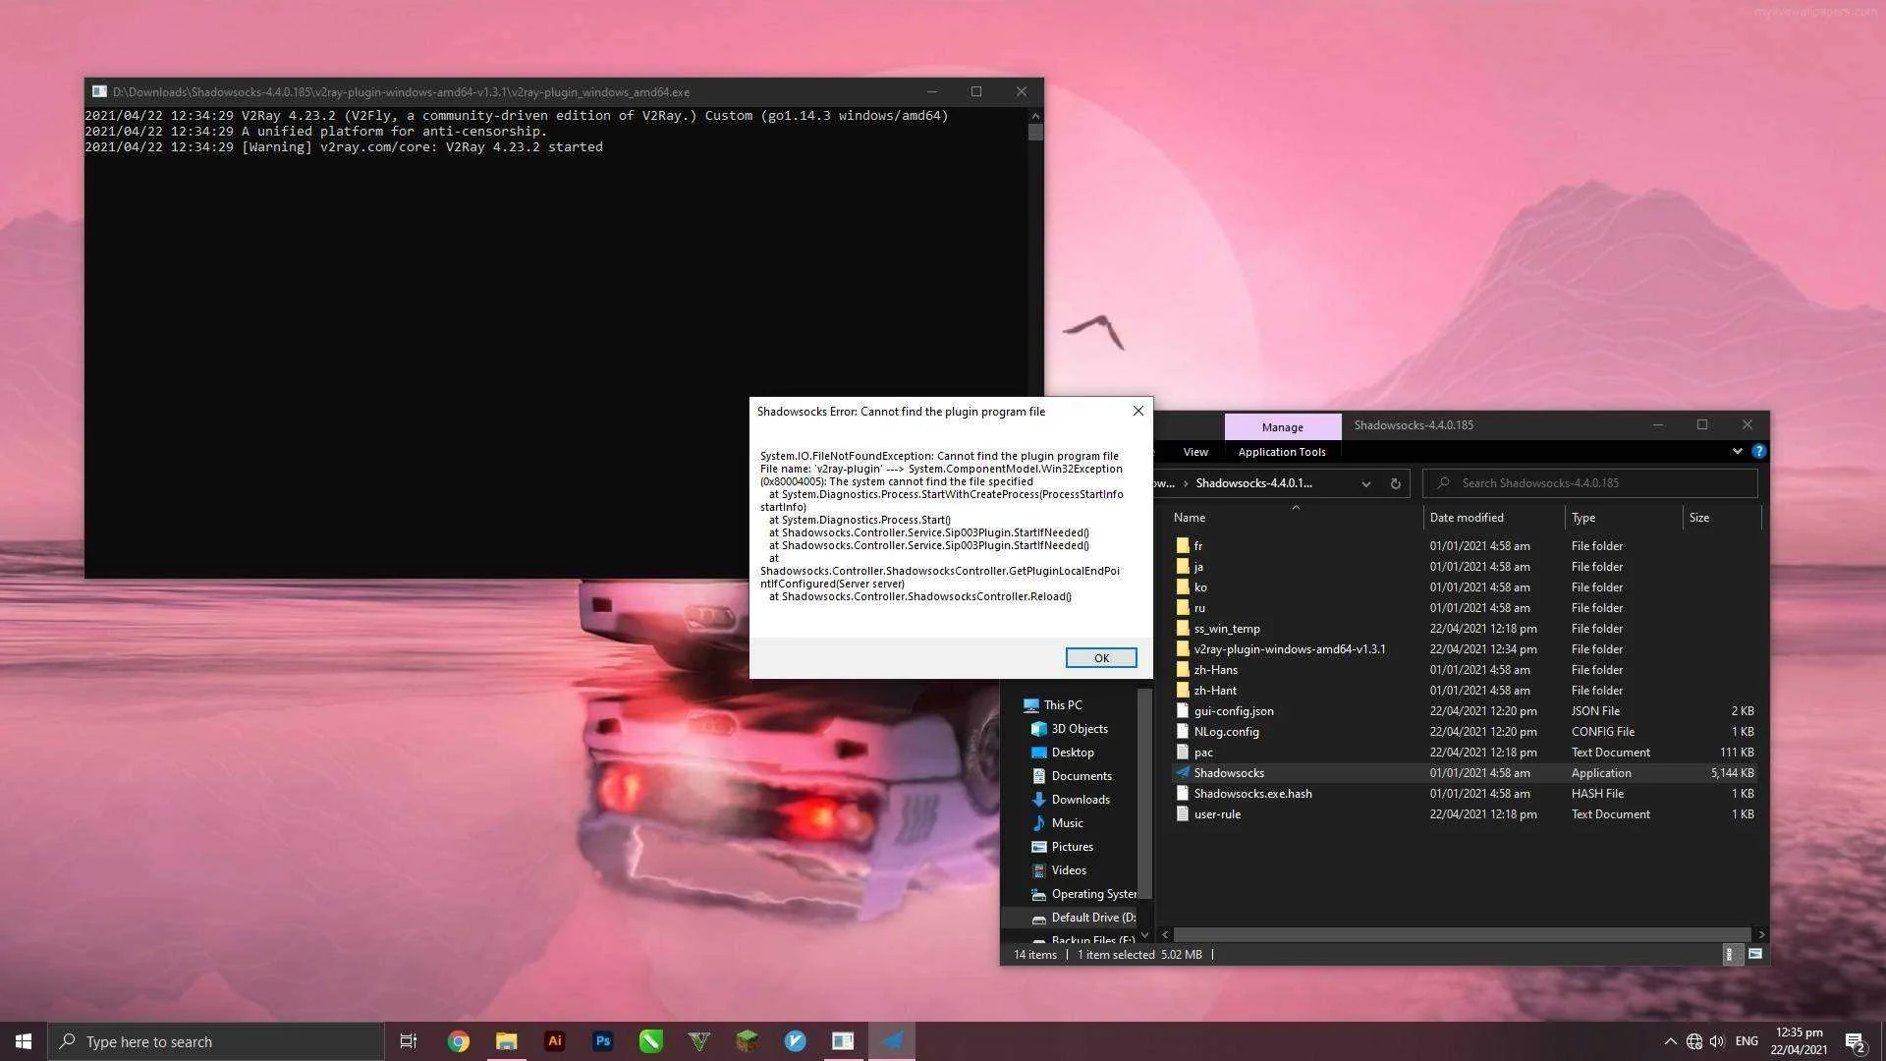The width and height of the screenshot is (1886, 1061).
Task: Open the volume control tray icon
Action: click(x=1717, y=1041)
